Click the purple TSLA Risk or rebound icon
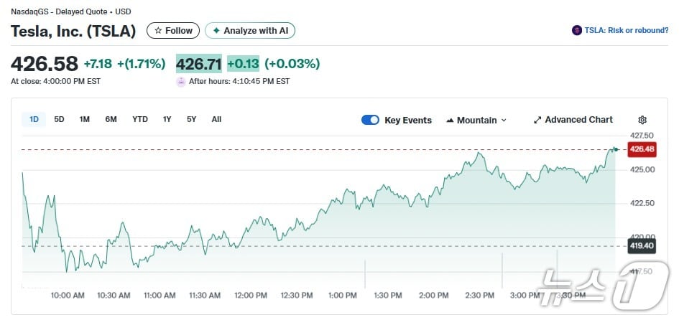The width and height of the screenshot is (679, 320). (x=576, y=30)
